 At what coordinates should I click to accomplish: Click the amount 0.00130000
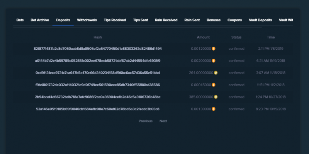point(201,109)
